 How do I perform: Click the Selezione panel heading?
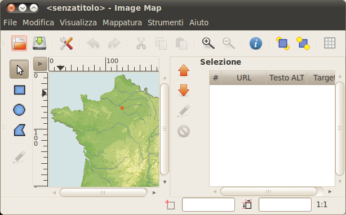pyautogui.click(x=220, y=62)
